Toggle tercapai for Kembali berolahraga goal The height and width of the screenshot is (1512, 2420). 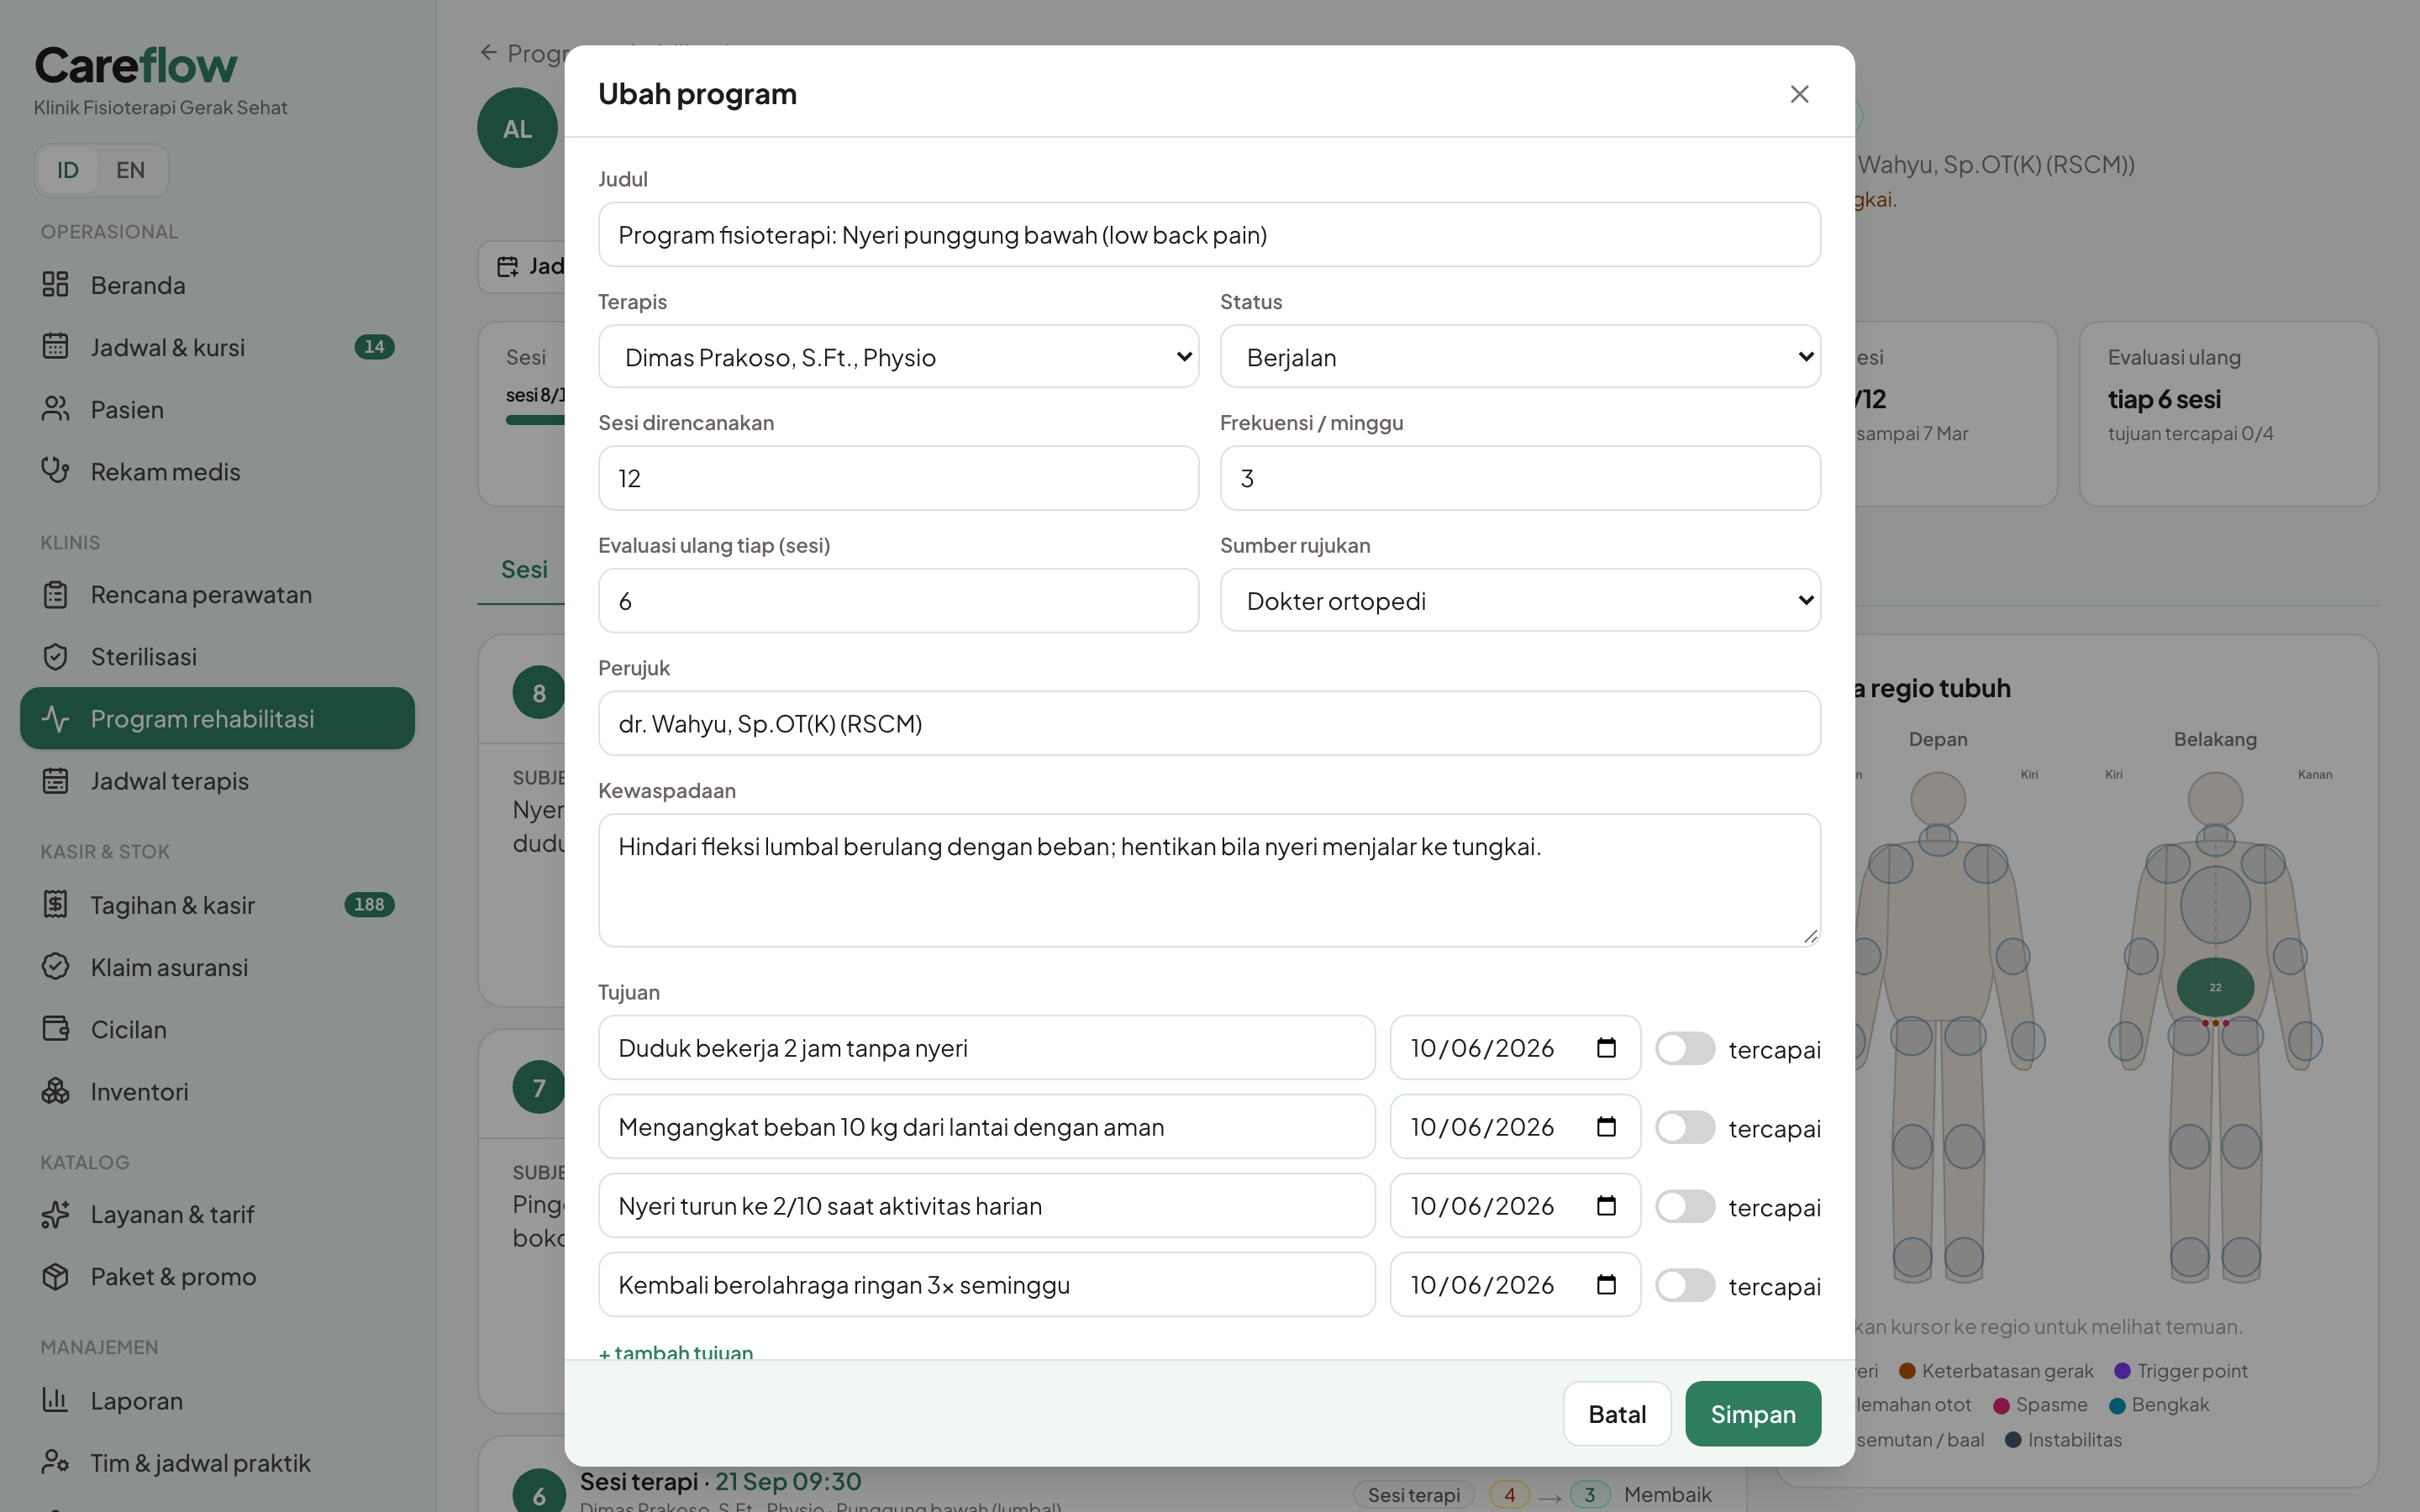[1685, 1286]
